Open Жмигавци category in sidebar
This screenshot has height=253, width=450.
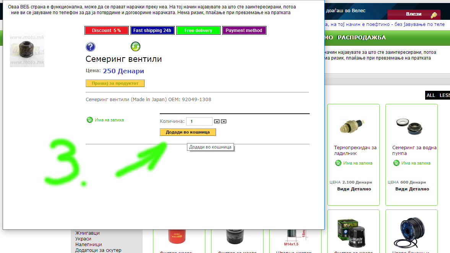[87, 233]
